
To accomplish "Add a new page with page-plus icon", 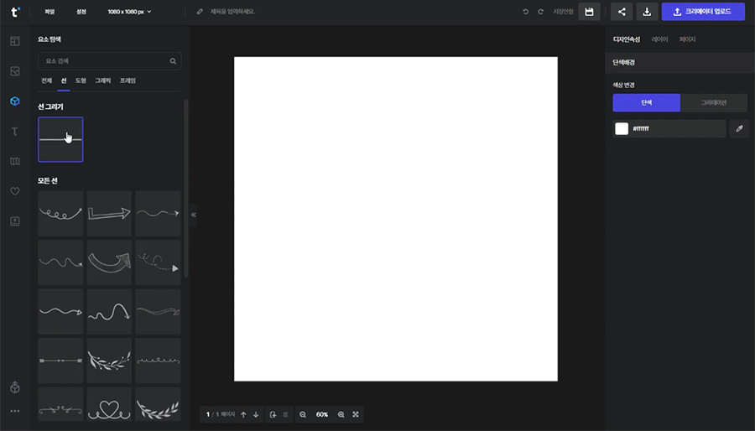I will point(273,414).
